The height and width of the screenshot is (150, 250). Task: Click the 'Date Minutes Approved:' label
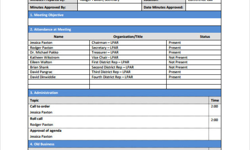click(163, 7)
